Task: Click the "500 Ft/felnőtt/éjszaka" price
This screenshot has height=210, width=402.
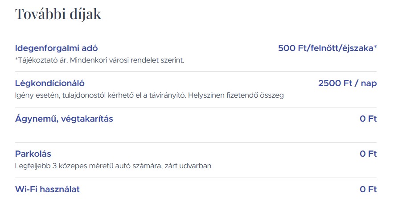Action: pyautogui.click(x=325, y=48)
